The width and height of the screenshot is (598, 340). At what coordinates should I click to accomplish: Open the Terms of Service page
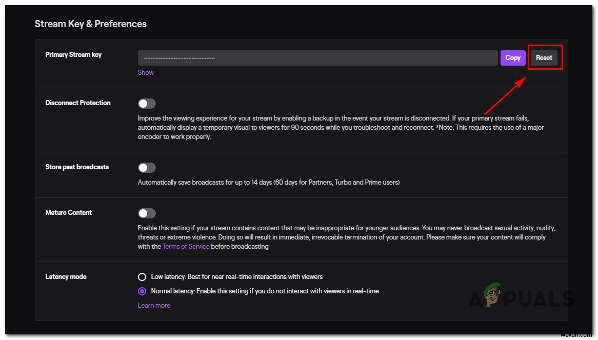(186, 246)
